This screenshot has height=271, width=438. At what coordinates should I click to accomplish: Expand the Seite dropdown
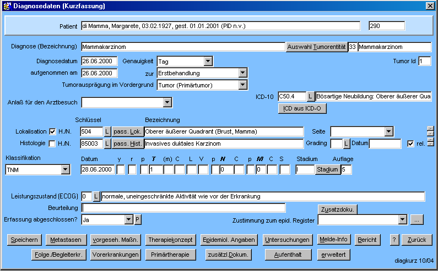point(388,131)
